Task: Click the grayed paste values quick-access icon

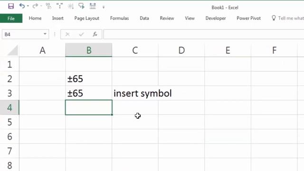Action: tap(48, 6)
